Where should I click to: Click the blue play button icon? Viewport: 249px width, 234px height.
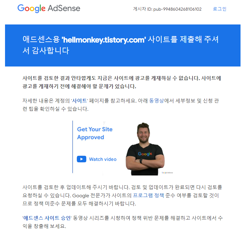(x=81, y=159)
